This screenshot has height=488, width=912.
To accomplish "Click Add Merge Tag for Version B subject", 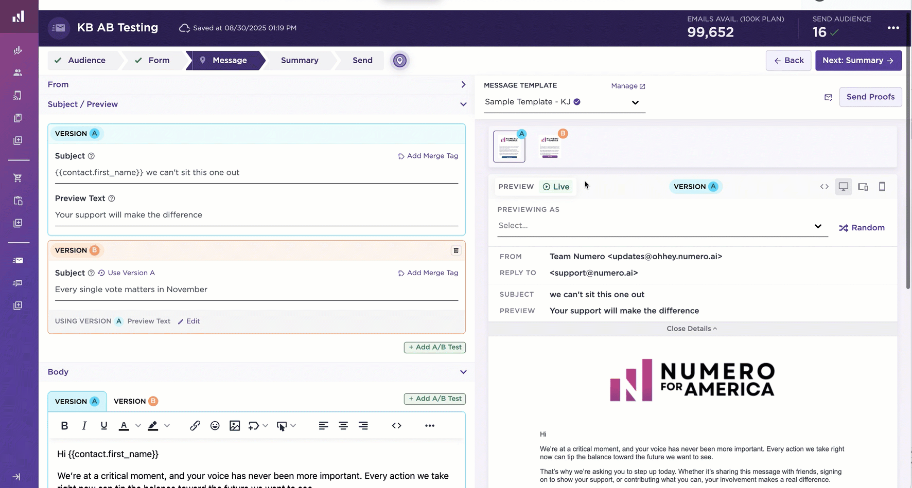I will (x=428, y=273).
